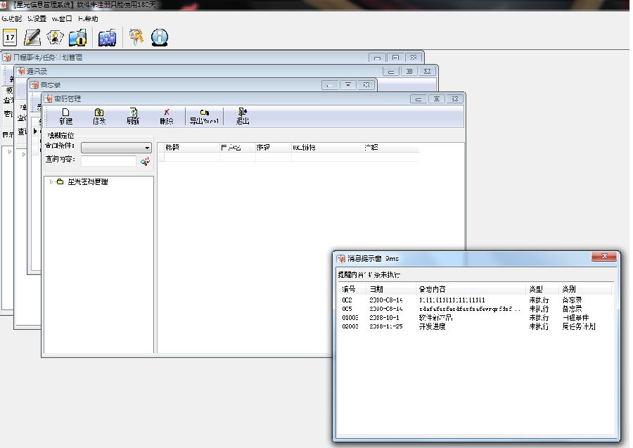
Task: Open the G.功能 menu
Action: click(11, 18)
